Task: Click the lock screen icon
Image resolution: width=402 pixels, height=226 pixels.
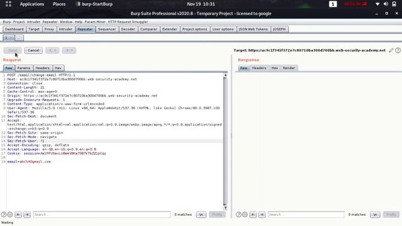Action: coord(394,4)
